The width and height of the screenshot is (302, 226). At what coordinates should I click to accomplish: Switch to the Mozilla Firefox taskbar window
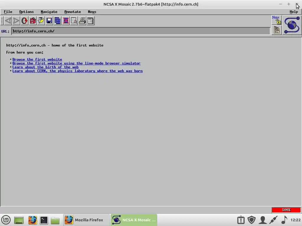(x=86, y=220)
